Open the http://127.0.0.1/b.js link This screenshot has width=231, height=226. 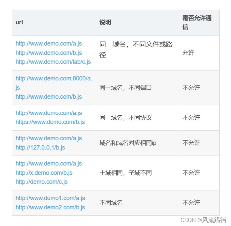pyautogui.click(x=40, y=148)
